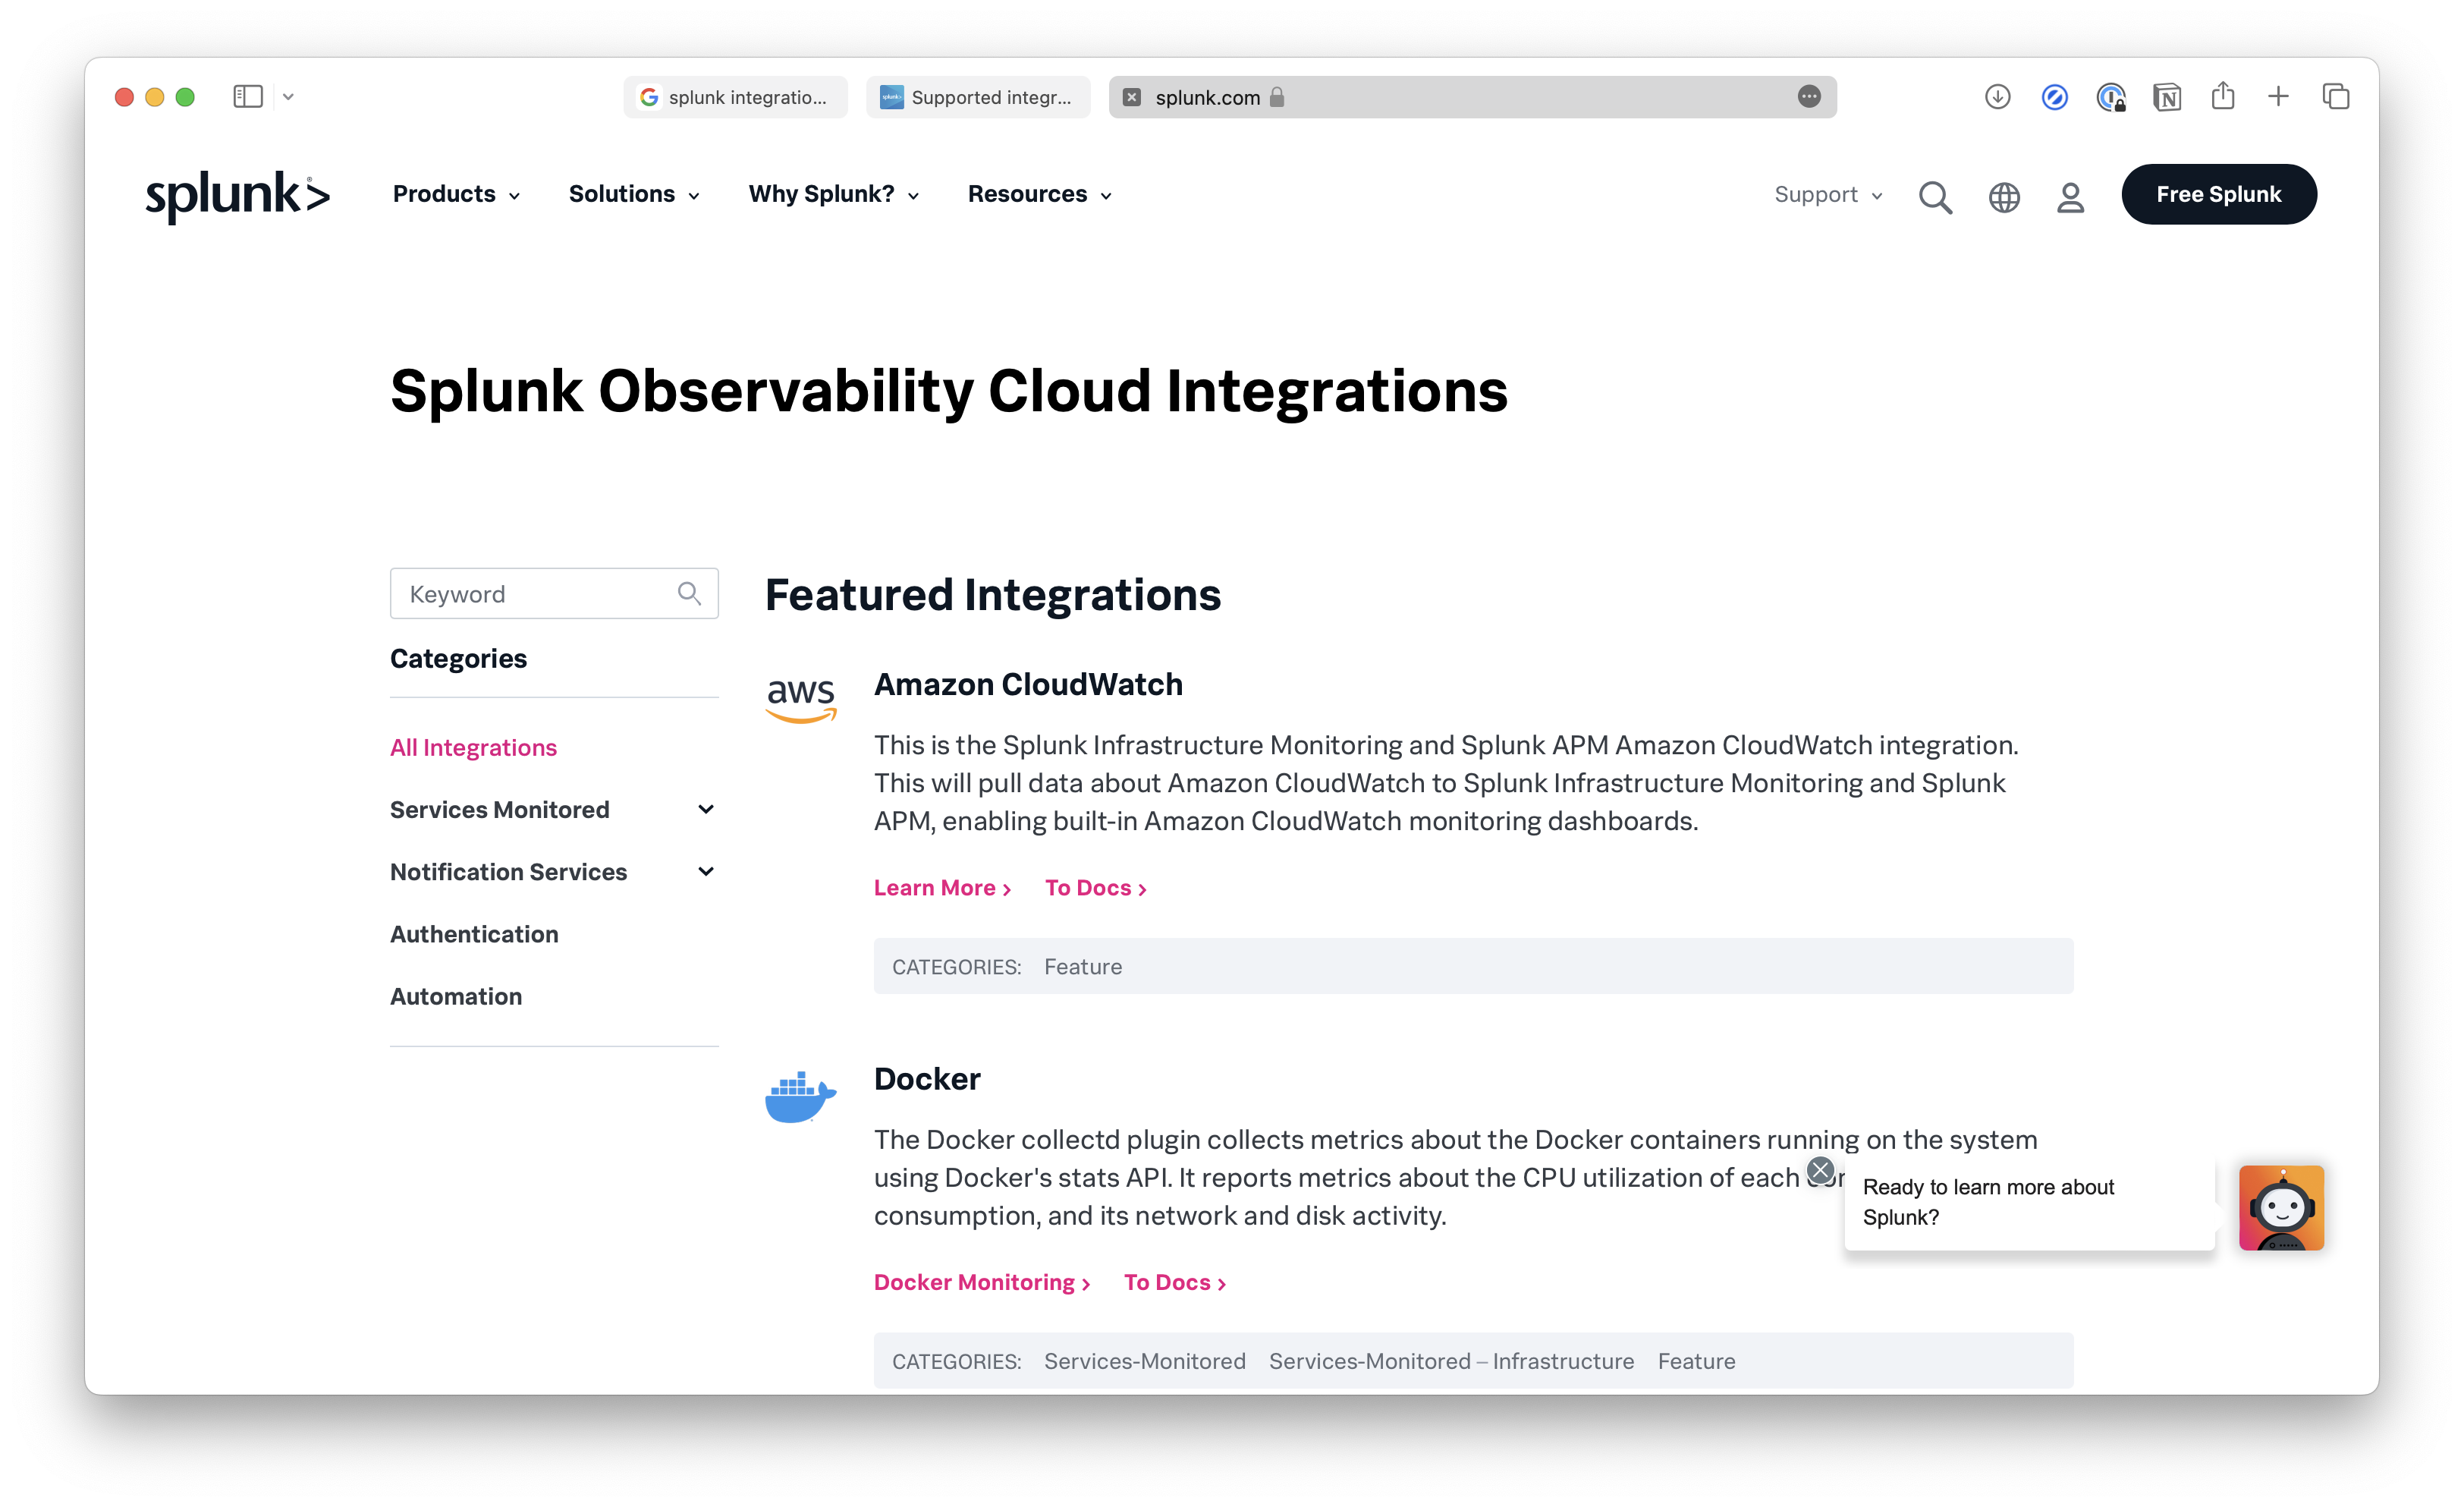The width and height of the screenshot is (2464, 1507).
Task: Select the Authentication category
Action: point(474,933)
